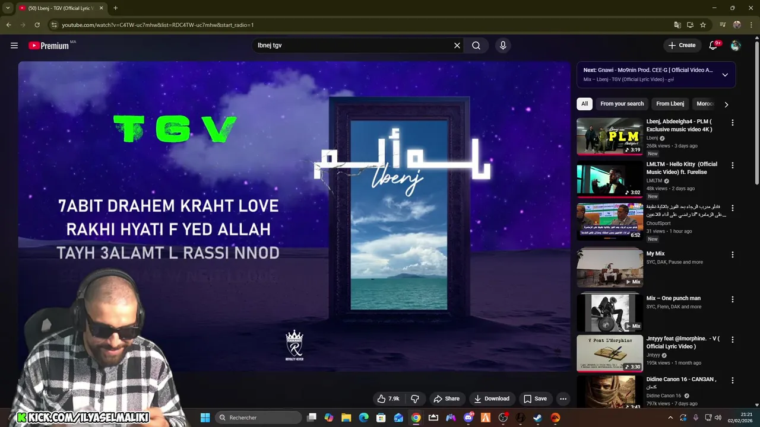The height and width of the screenshot is (427, 760).
Task: Open Lbenj PLM video thumbnail
Action: pos(610,136)
